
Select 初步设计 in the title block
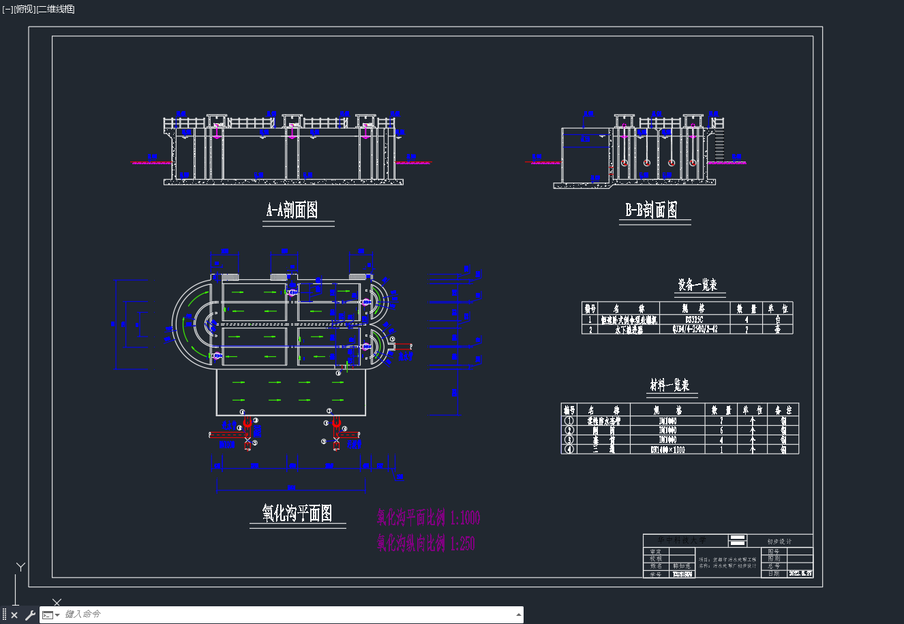point(779,542)
